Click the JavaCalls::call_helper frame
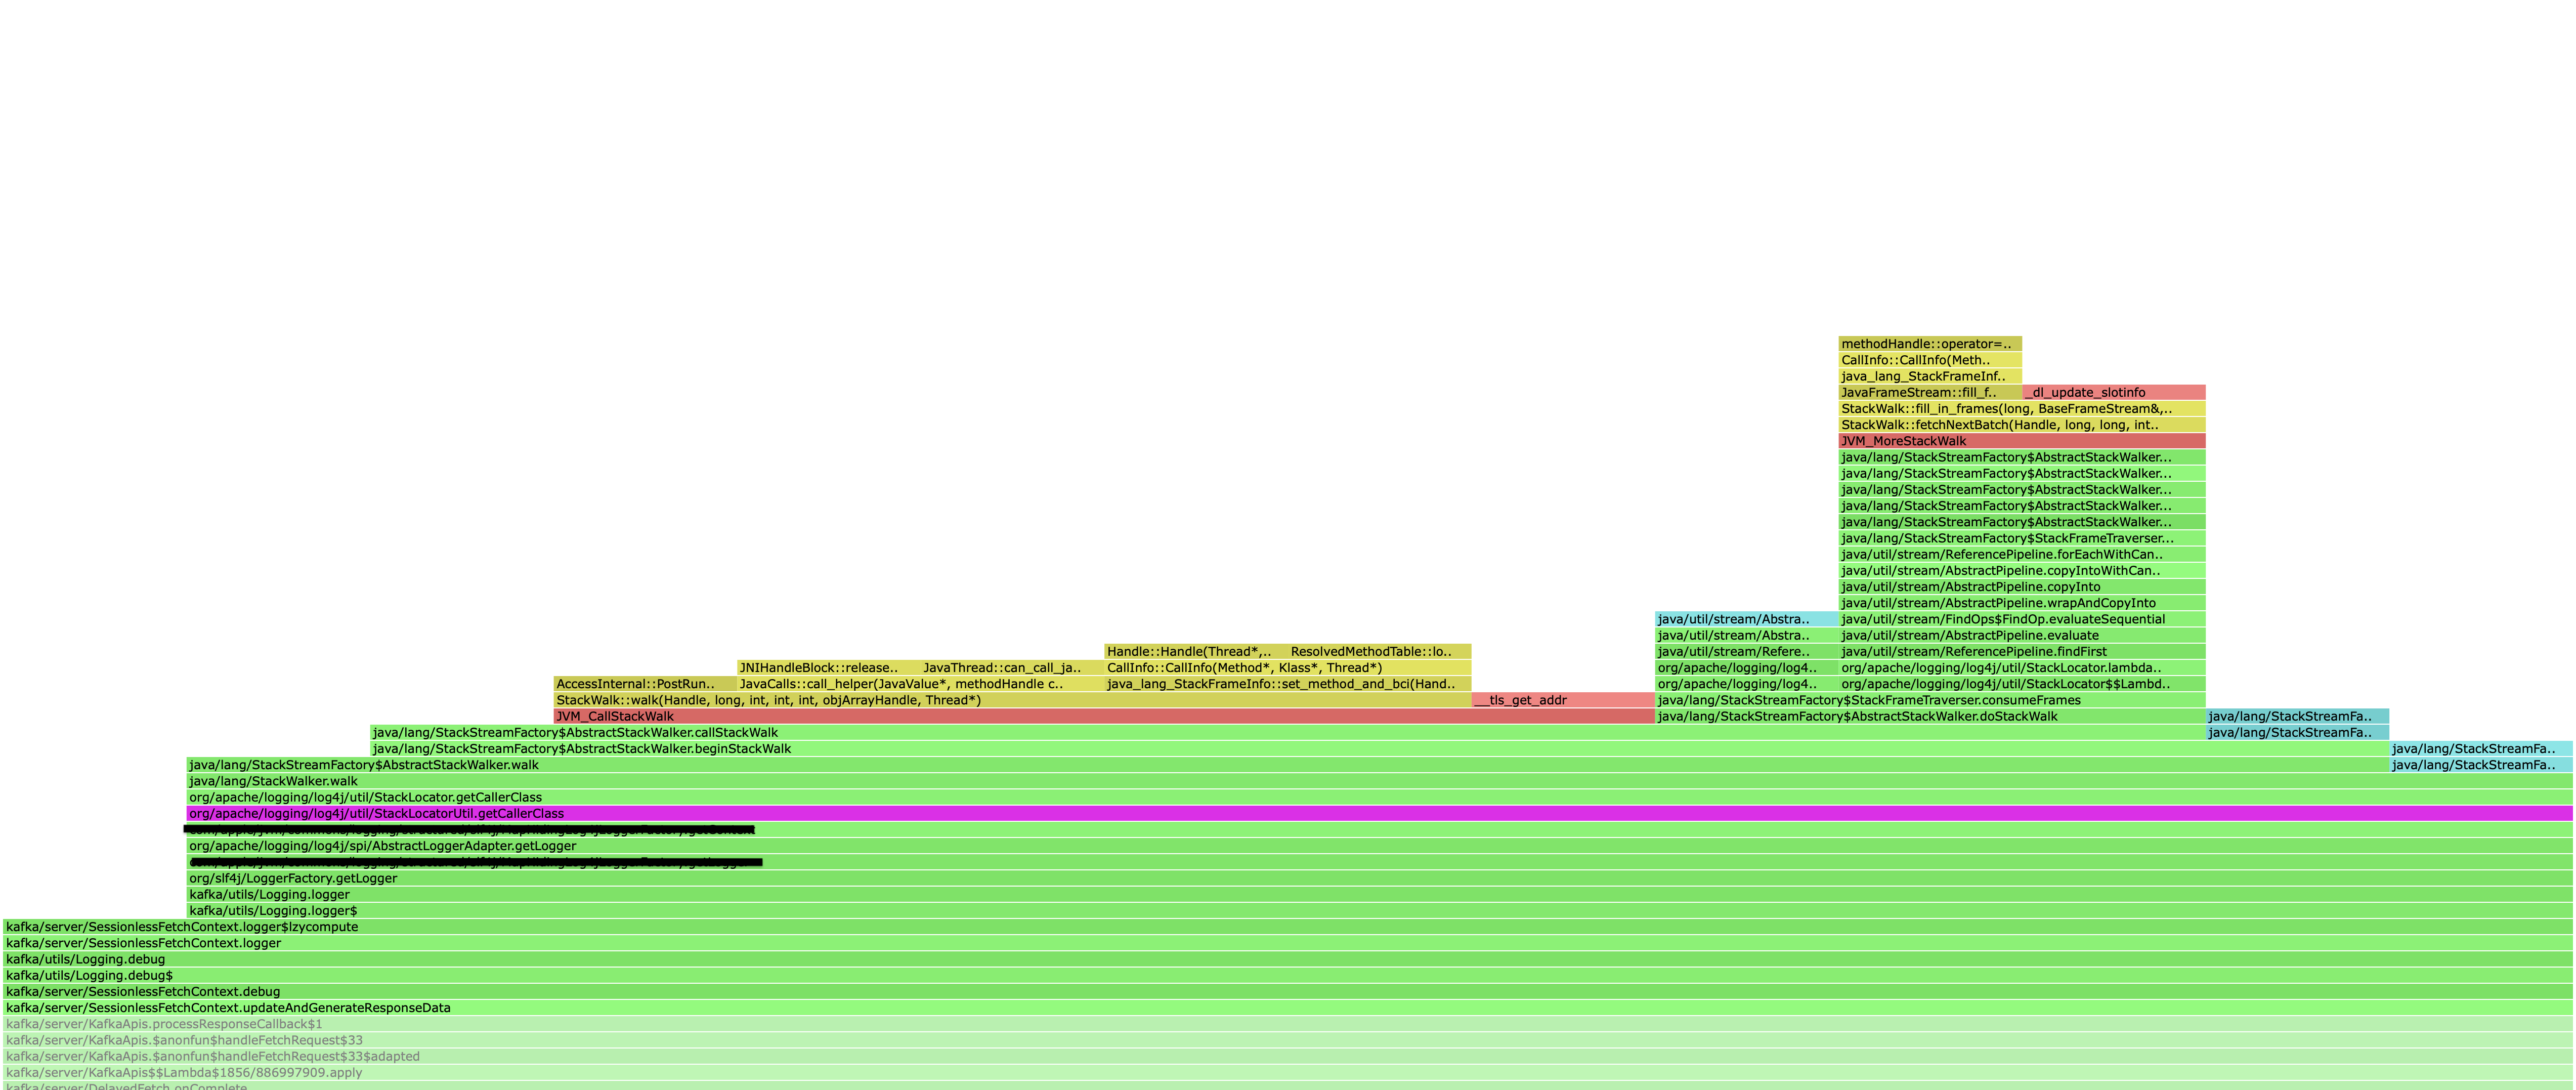The image size is (2576, 1090). (920, 684)
